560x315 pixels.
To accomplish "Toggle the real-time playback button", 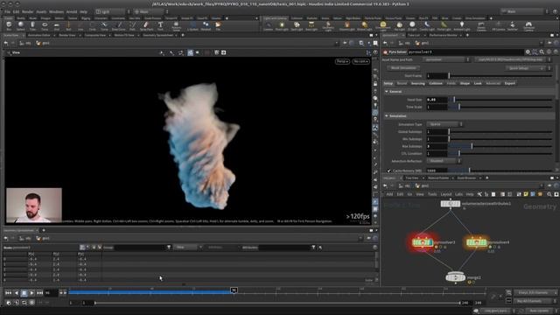I will (x=9, y=303).
